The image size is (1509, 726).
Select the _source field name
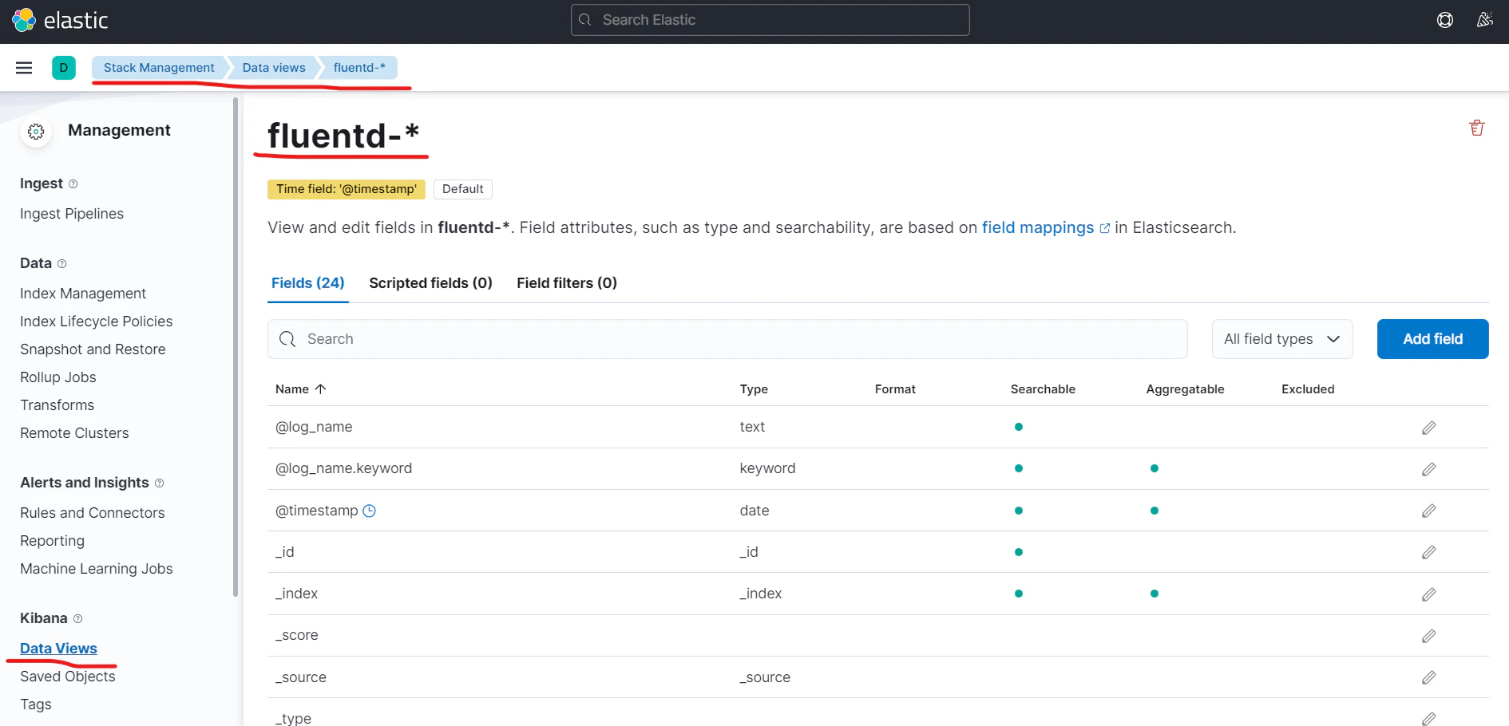pos(301,677)
